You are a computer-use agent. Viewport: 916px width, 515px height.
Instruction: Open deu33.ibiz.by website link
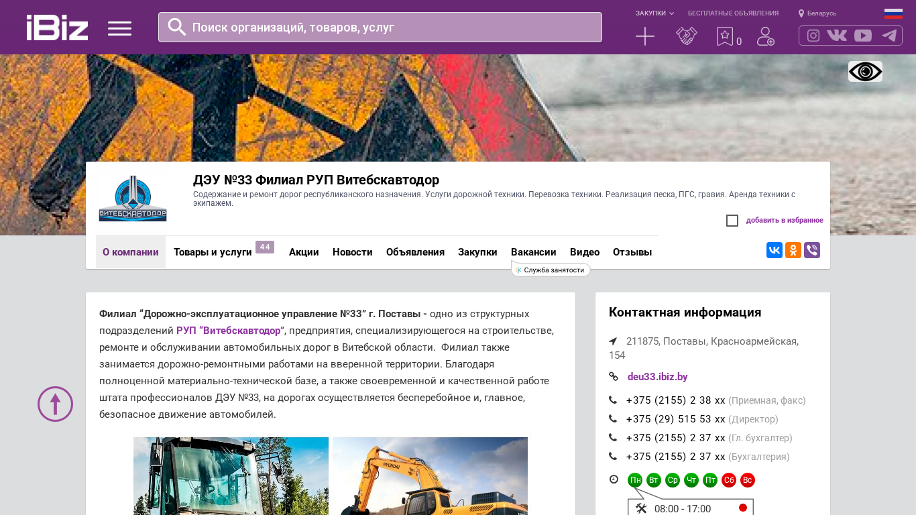tap(658, 377)
